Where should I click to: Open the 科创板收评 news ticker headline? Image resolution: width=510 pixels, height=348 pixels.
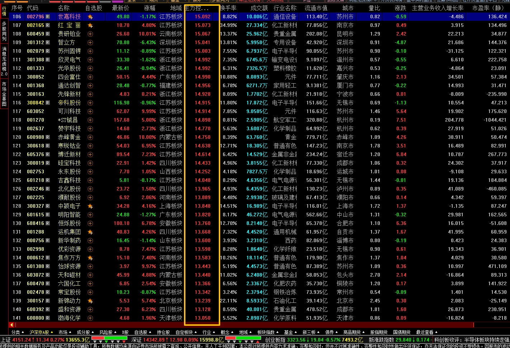click(x=472, y=340)
